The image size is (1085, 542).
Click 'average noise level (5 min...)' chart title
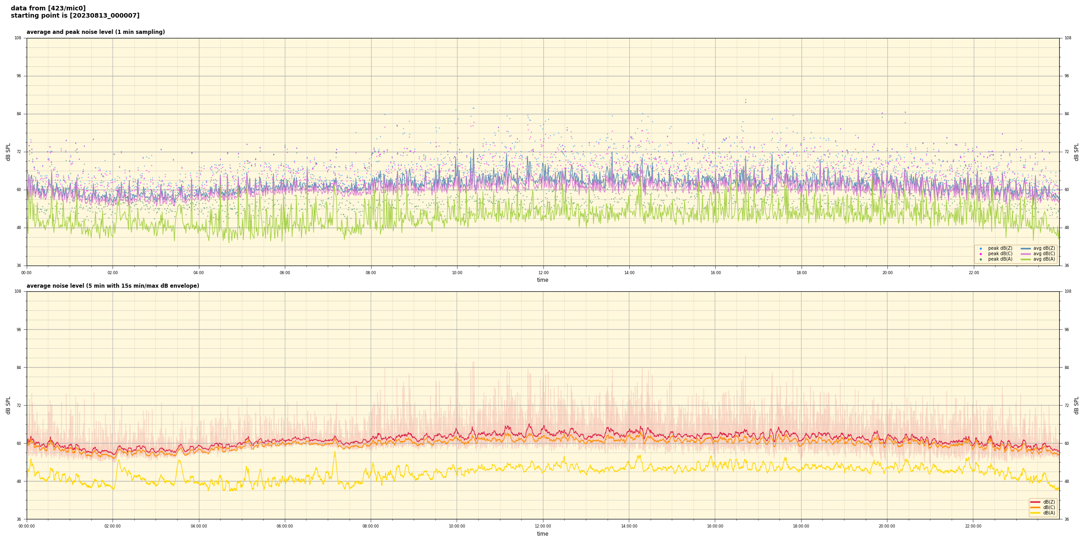[113, 286]
